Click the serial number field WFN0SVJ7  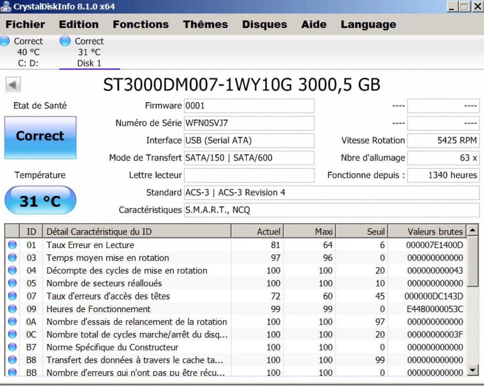click(x=249, y=123)
